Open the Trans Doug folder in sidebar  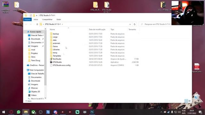[x=36, y=60]
